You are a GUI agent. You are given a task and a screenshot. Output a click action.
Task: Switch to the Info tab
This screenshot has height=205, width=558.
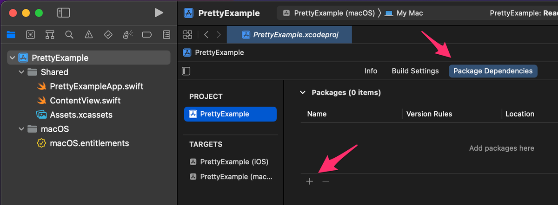tap(371, 71)
